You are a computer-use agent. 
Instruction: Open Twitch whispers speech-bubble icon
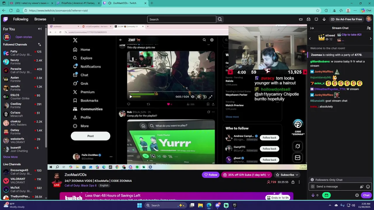316,19
